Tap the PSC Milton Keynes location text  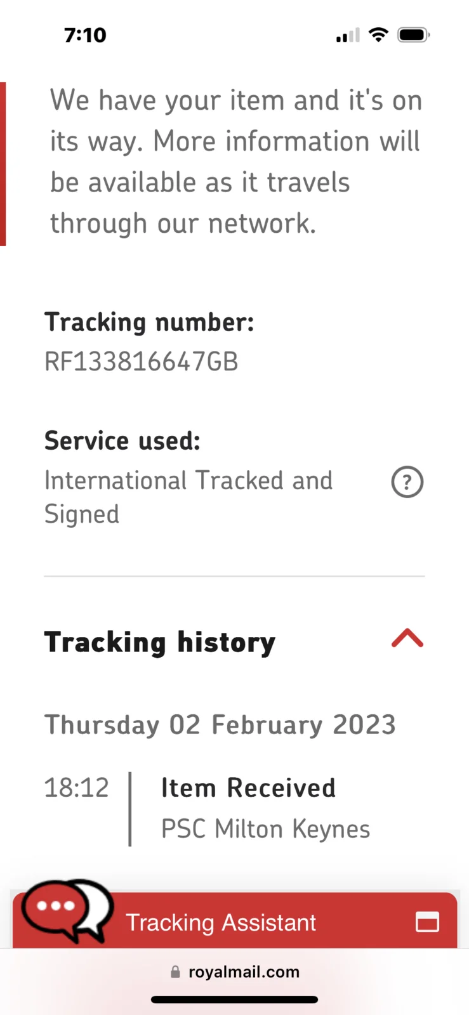pyautogui.click(x=265, y=829)
